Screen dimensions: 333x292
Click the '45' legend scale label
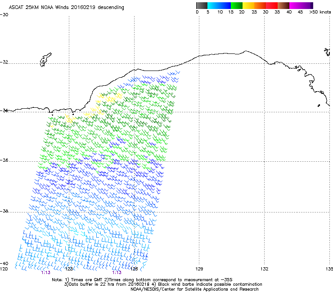(x=300, y=12)
